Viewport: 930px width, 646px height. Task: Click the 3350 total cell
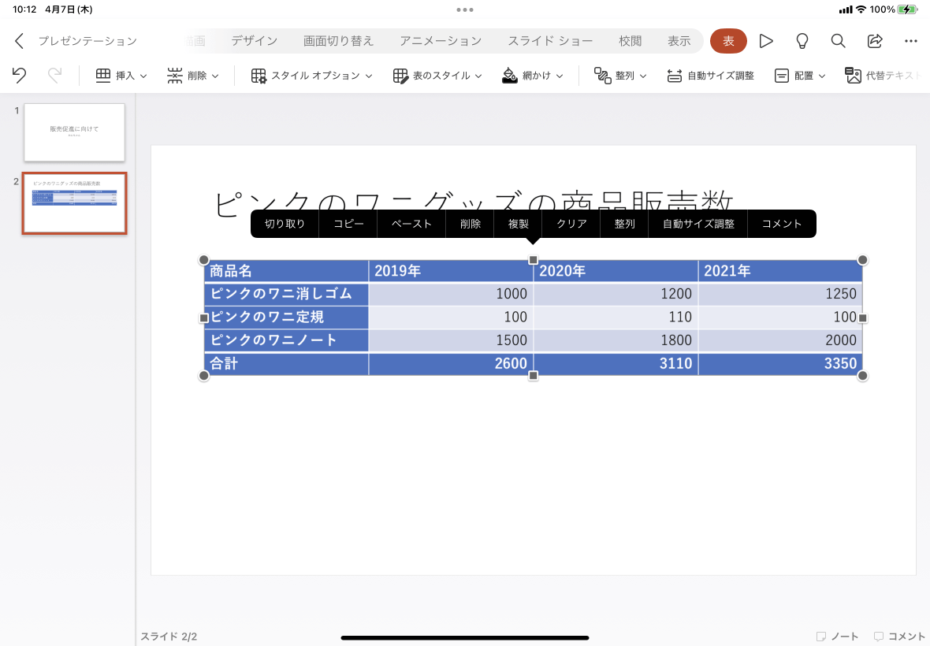(780, 363)
